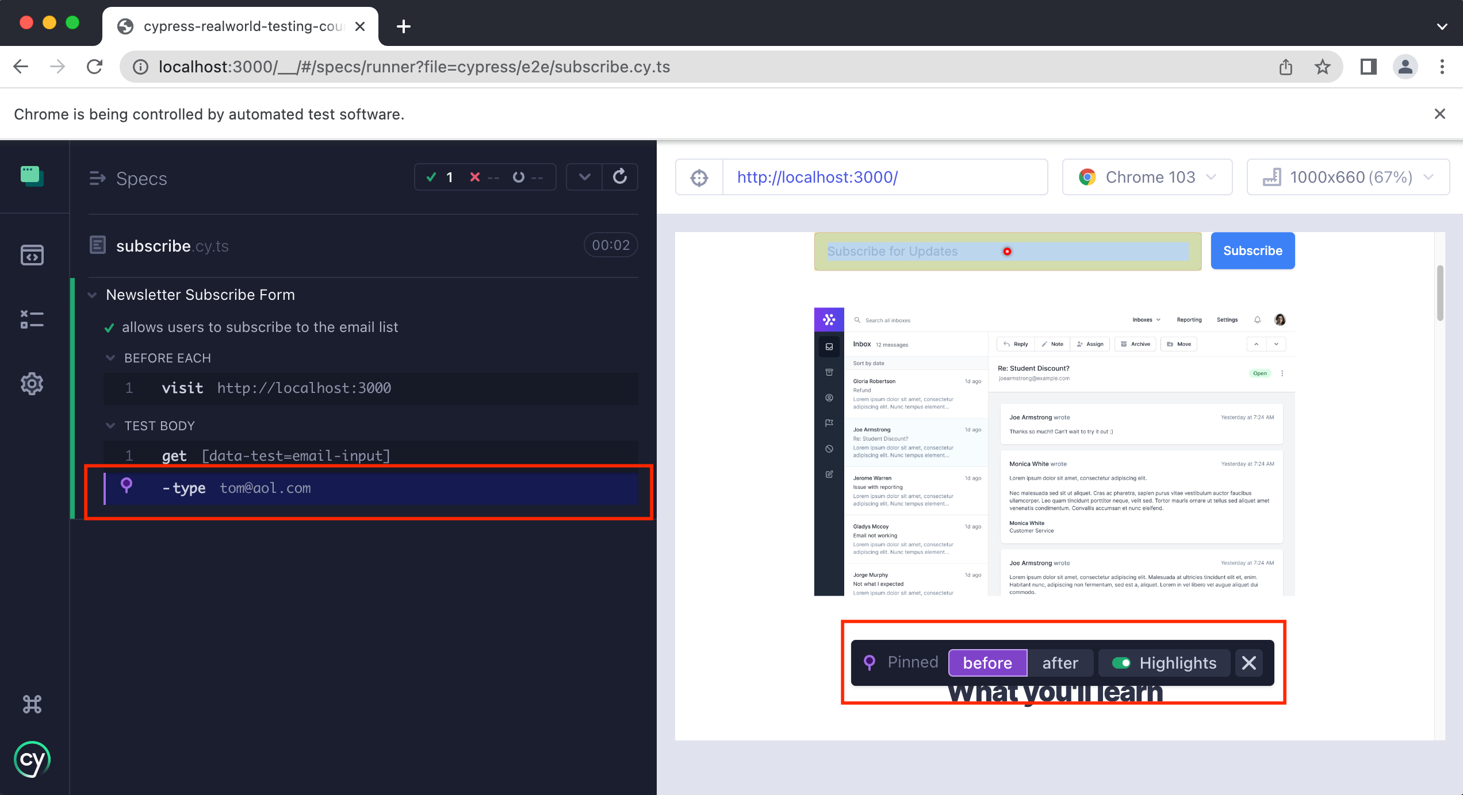
Task: Open the Runs sidebar icon
Action: coord(32,319)
